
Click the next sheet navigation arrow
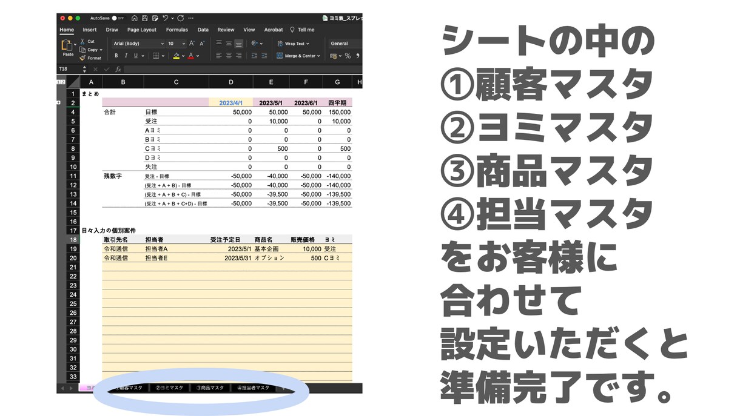(72, 388)
